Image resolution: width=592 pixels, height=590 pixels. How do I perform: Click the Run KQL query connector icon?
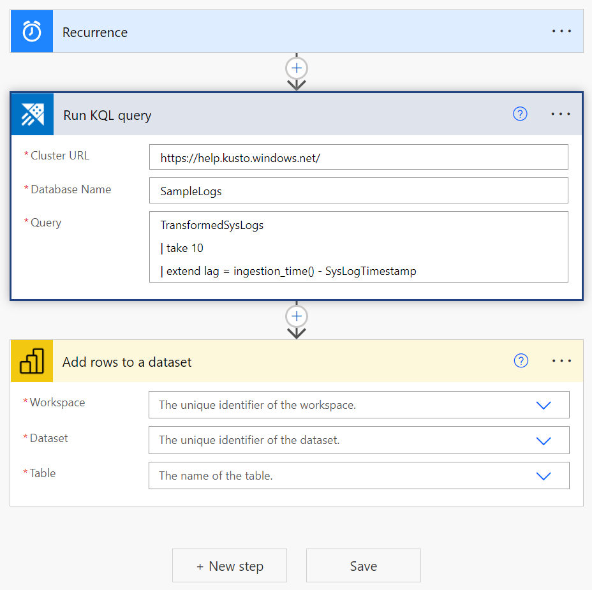pyautogui.click(x=31, y=114)
